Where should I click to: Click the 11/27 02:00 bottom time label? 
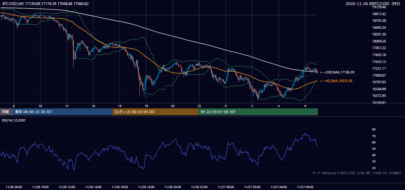(252, 187)
